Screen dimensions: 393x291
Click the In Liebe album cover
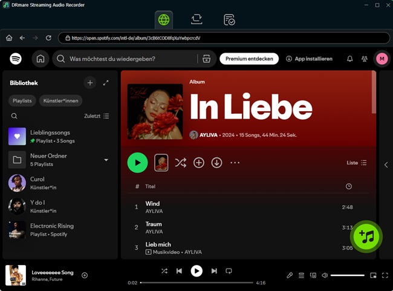click(155, 111)
